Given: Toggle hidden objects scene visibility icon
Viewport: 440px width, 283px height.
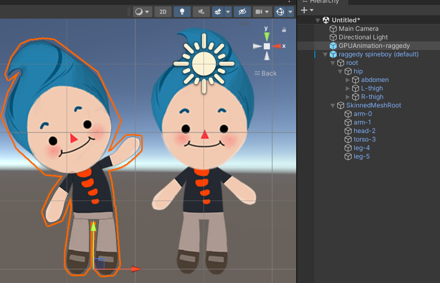Looking at the screenshot, I should coord(242,12).
